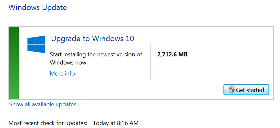Click the 'available updates' words in the link
Screen dimensions: 280x128
tap(54, 104)
